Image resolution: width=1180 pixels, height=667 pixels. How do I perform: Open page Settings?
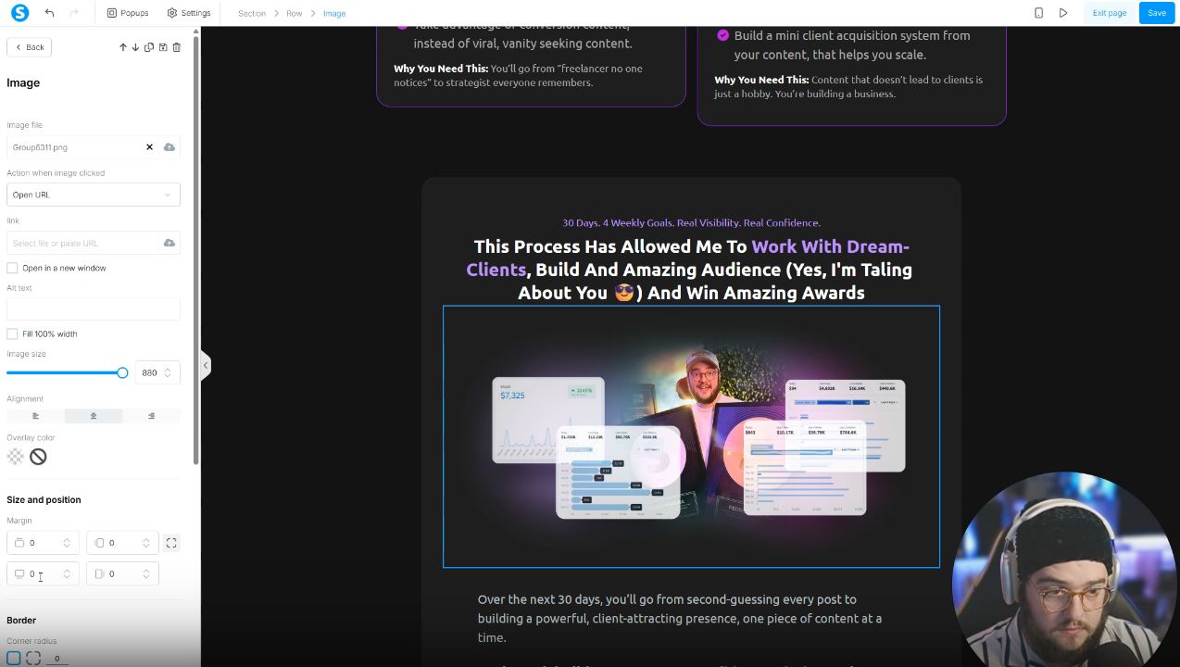pyautogui.click(x=189, y=13)
